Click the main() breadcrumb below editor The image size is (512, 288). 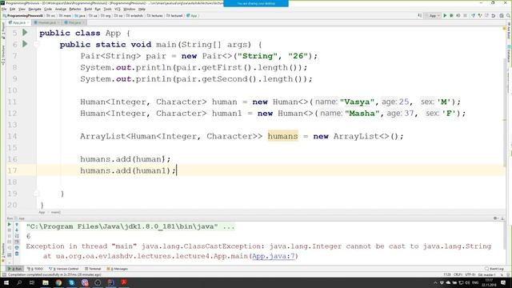tap(55, 212)
